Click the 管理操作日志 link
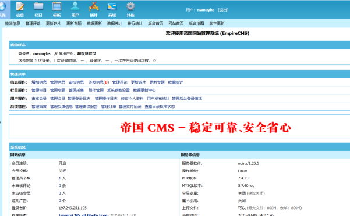Screen dimensions: 350x216 tap(106, 99)
